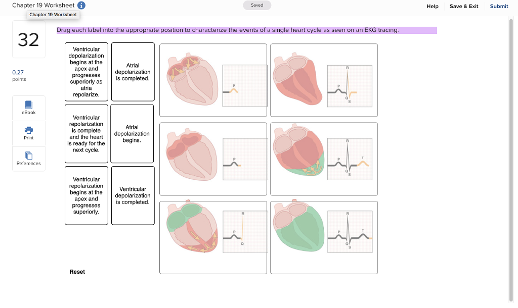Click the Chapter 19 Worksheet tooltip

[53, 15]
